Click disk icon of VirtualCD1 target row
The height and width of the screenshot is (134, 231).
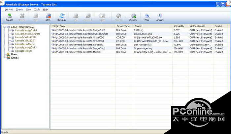coord(53,41)
